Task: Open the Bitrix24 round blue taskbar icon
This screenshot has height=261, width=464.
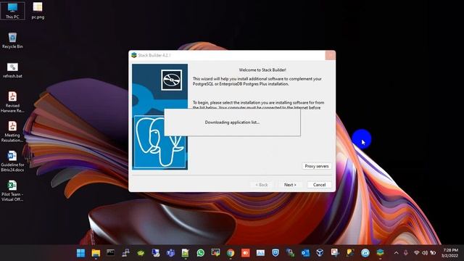Action: point(365,253)
